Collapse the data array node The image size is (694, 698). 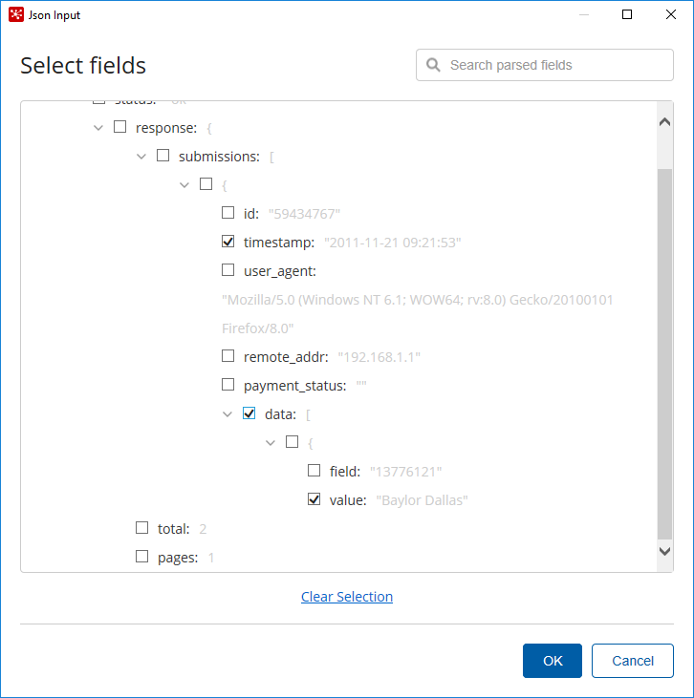228,414
